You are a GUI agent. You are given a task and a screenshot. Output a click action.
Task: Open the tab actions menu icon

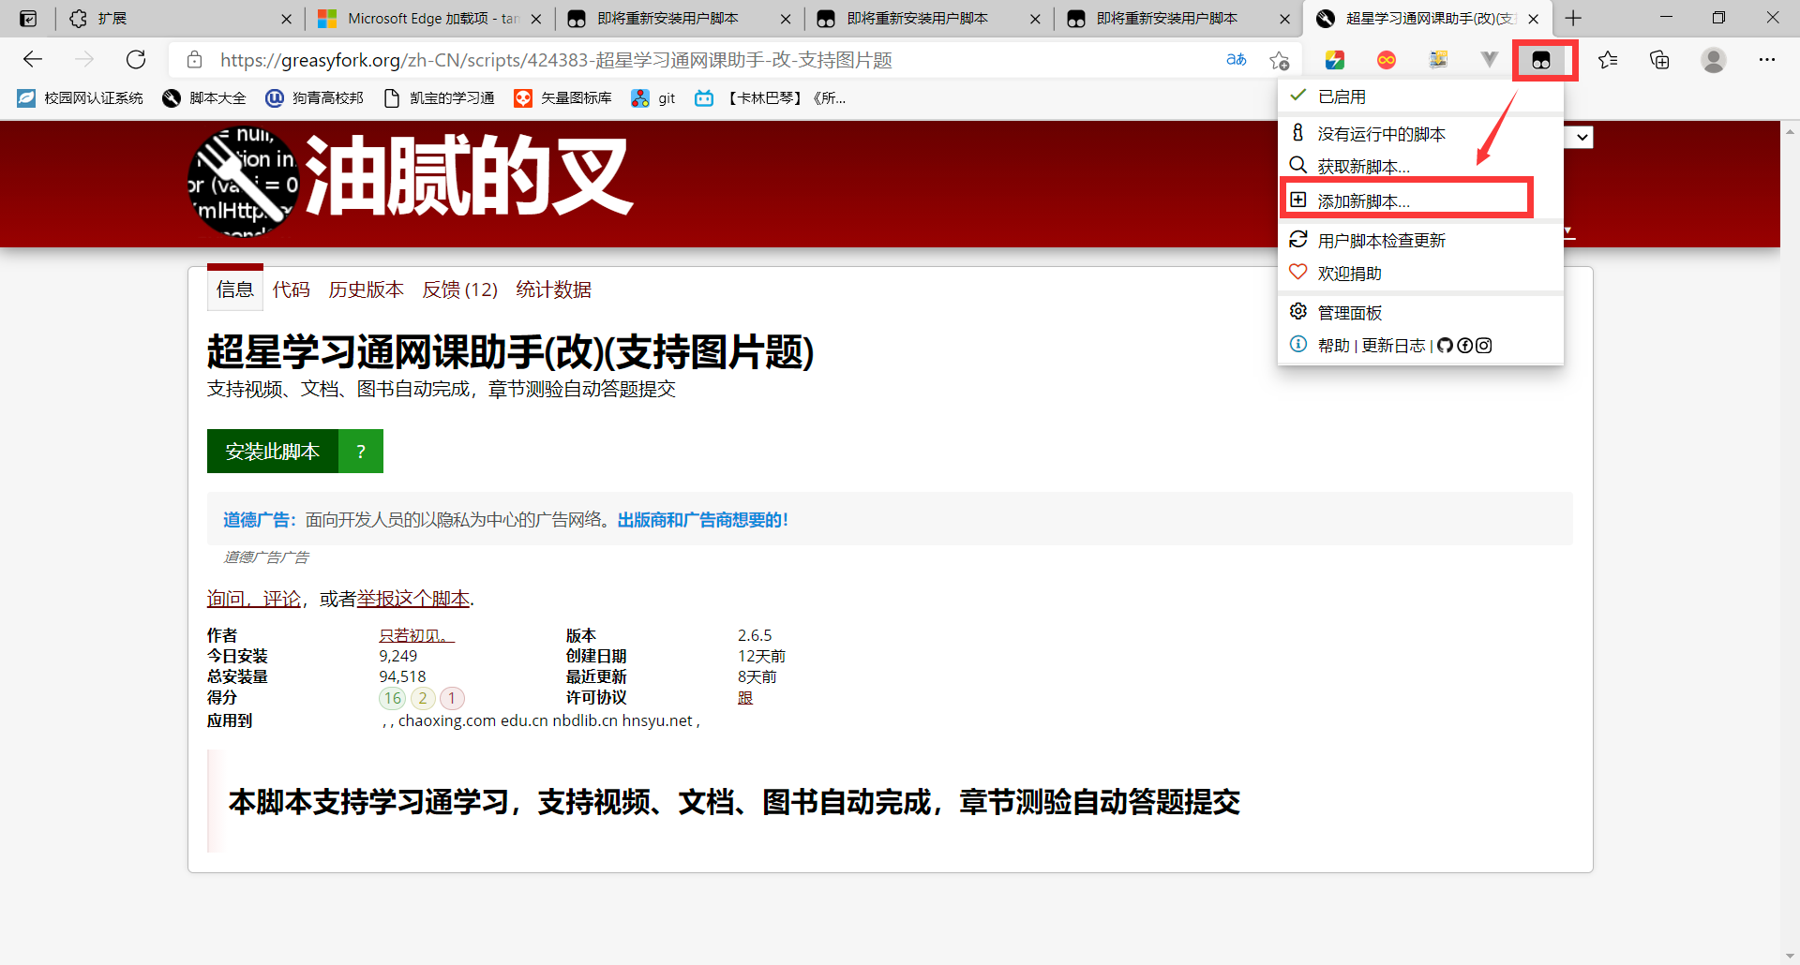point(28,18)
